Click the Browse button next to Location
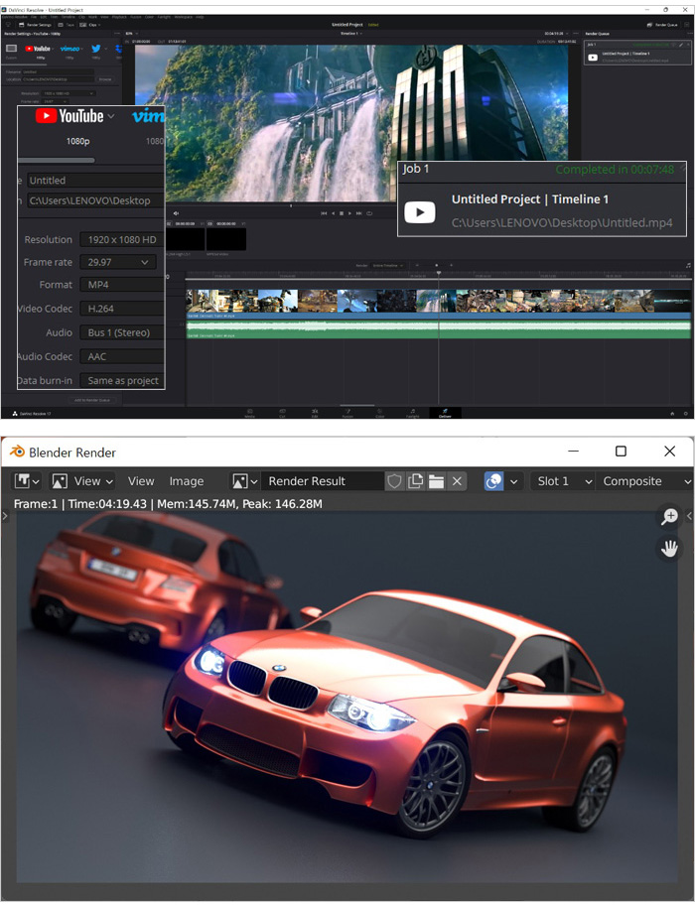The height and width of the screenshot is (906, 695). pos(104,79)
